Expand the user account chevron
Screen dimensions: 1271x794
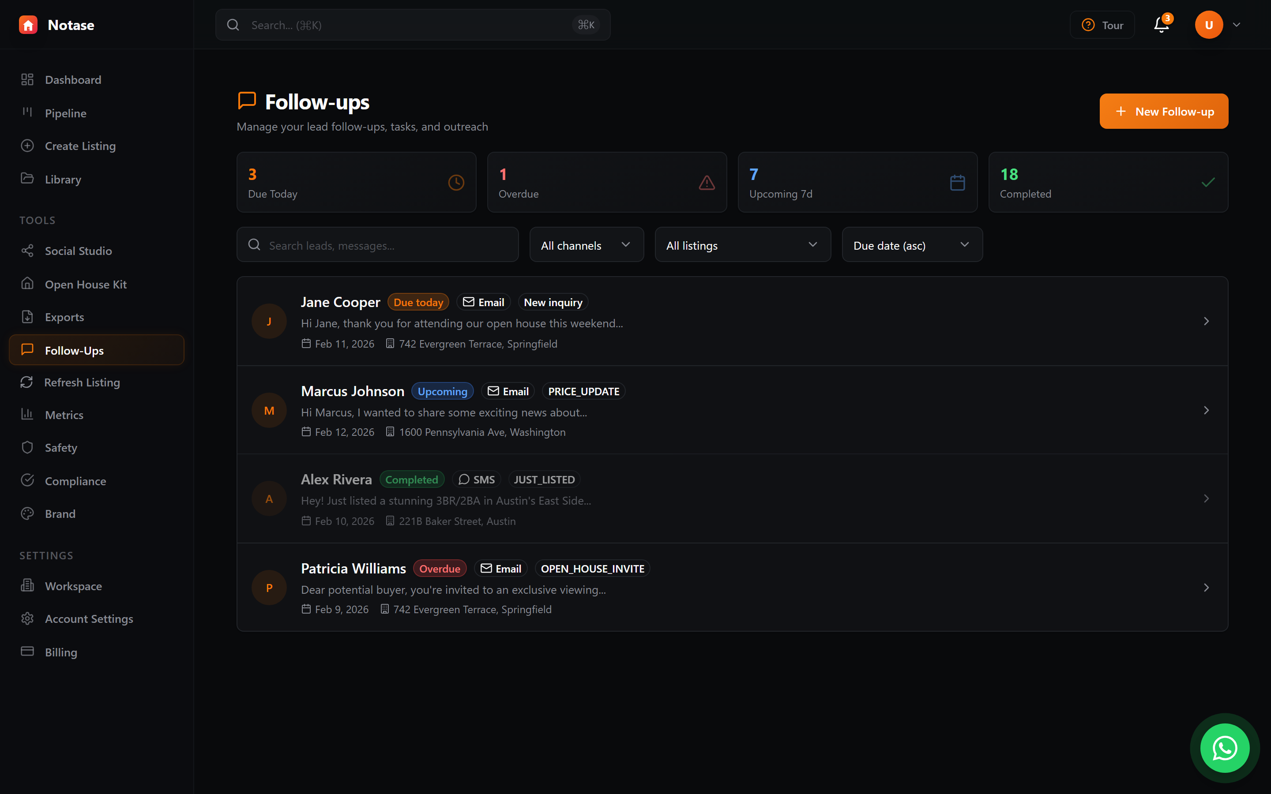1237,25
